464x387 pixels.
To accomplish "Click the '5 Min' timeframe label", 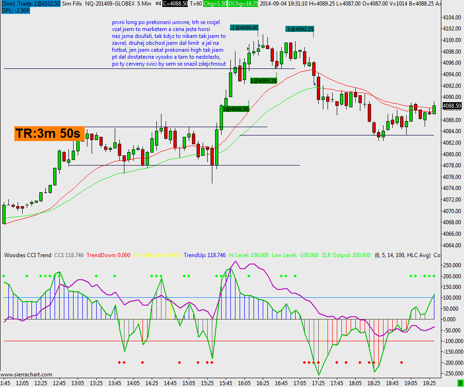I will pos(144,4).
